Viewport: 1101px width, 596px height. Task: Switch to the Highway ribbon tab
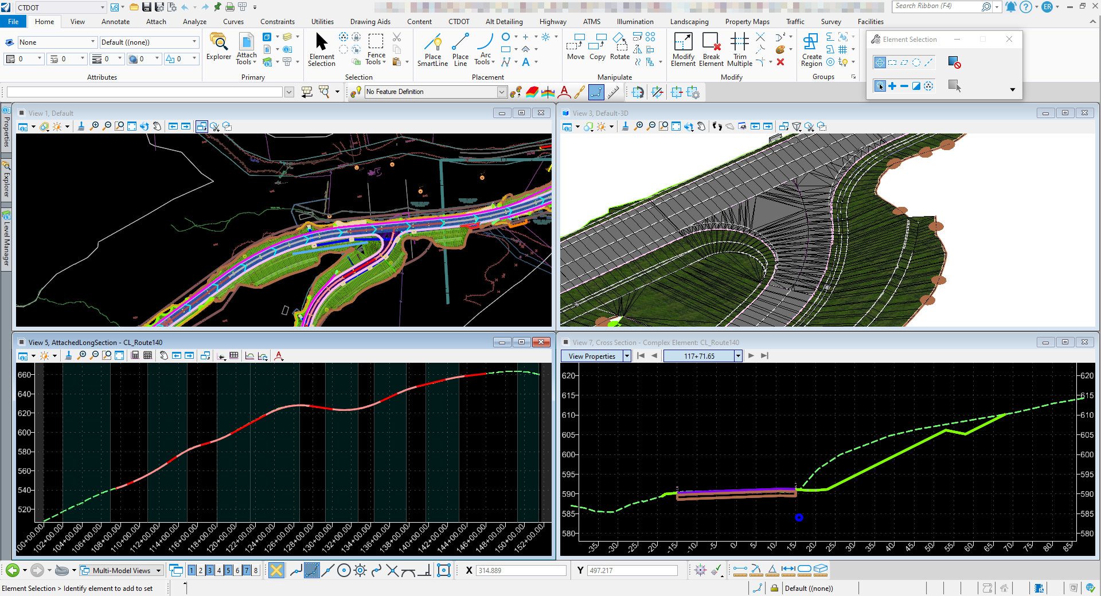552,21
